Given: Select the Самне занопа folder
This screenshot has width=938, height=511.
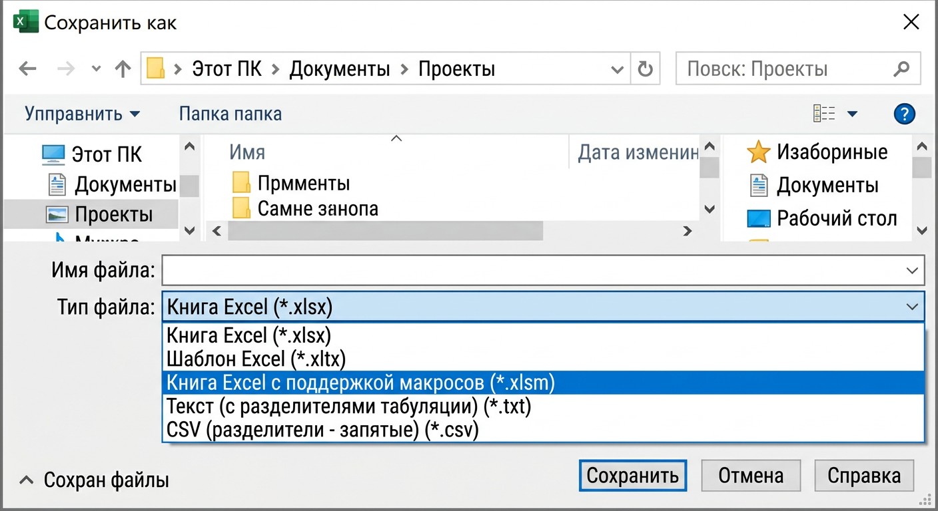Looking at the screenshot, I should [305, 208].
